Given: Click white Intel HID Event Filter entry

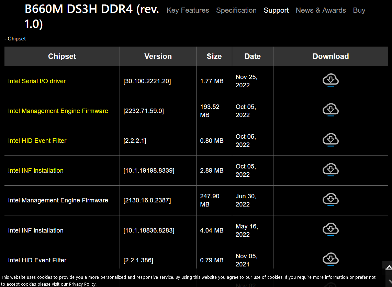Looking at the screenshot, I should [x=37, y=260].
